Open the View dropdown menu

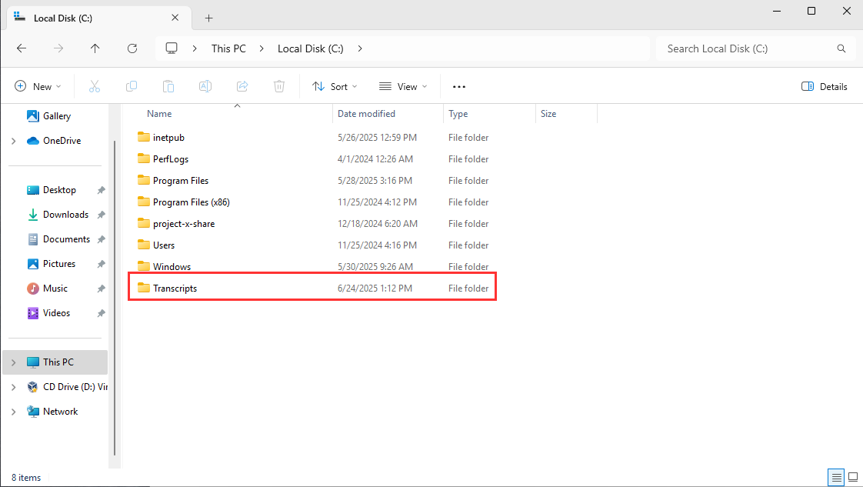pyautogui.click(x=402, y=87)
